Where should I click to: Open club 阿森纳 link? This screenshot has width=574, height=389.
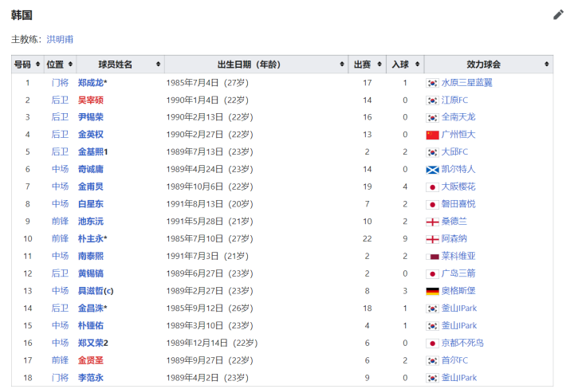tap(454, 238)
